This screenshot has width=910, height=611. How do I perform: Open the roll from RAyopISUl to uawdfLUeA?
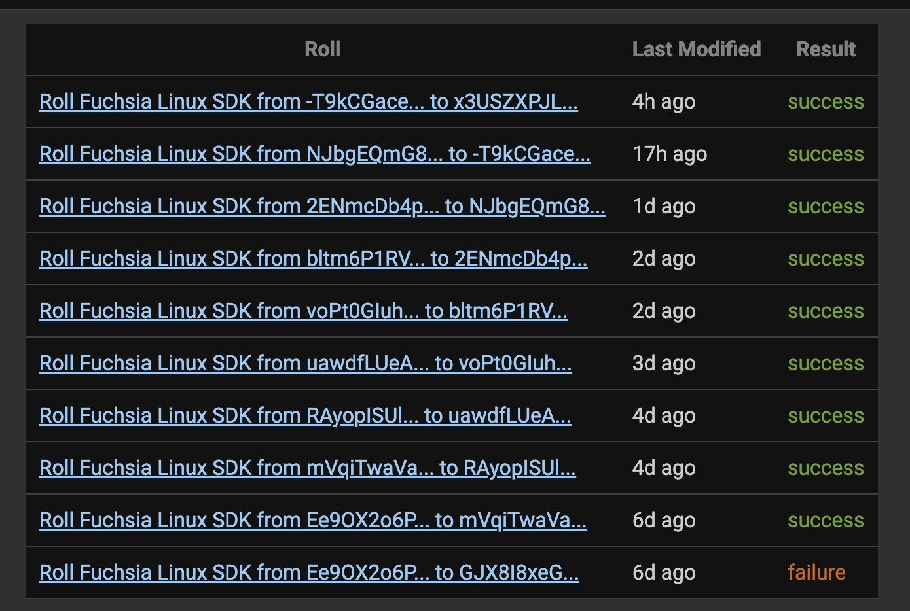304,415
